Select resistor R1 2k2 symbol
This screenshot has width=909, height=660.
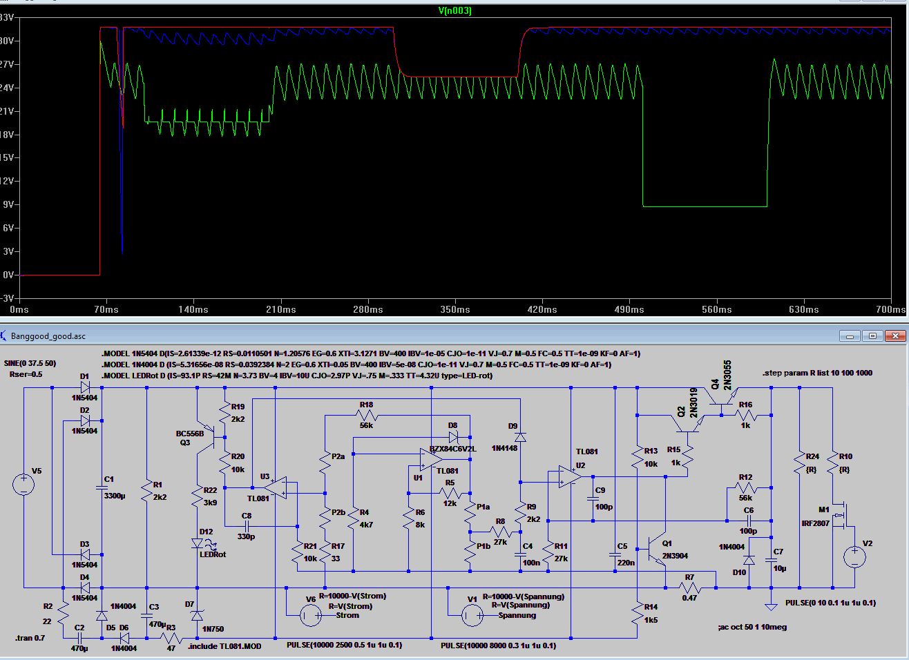pyautogui.click(x=146, y=491)
